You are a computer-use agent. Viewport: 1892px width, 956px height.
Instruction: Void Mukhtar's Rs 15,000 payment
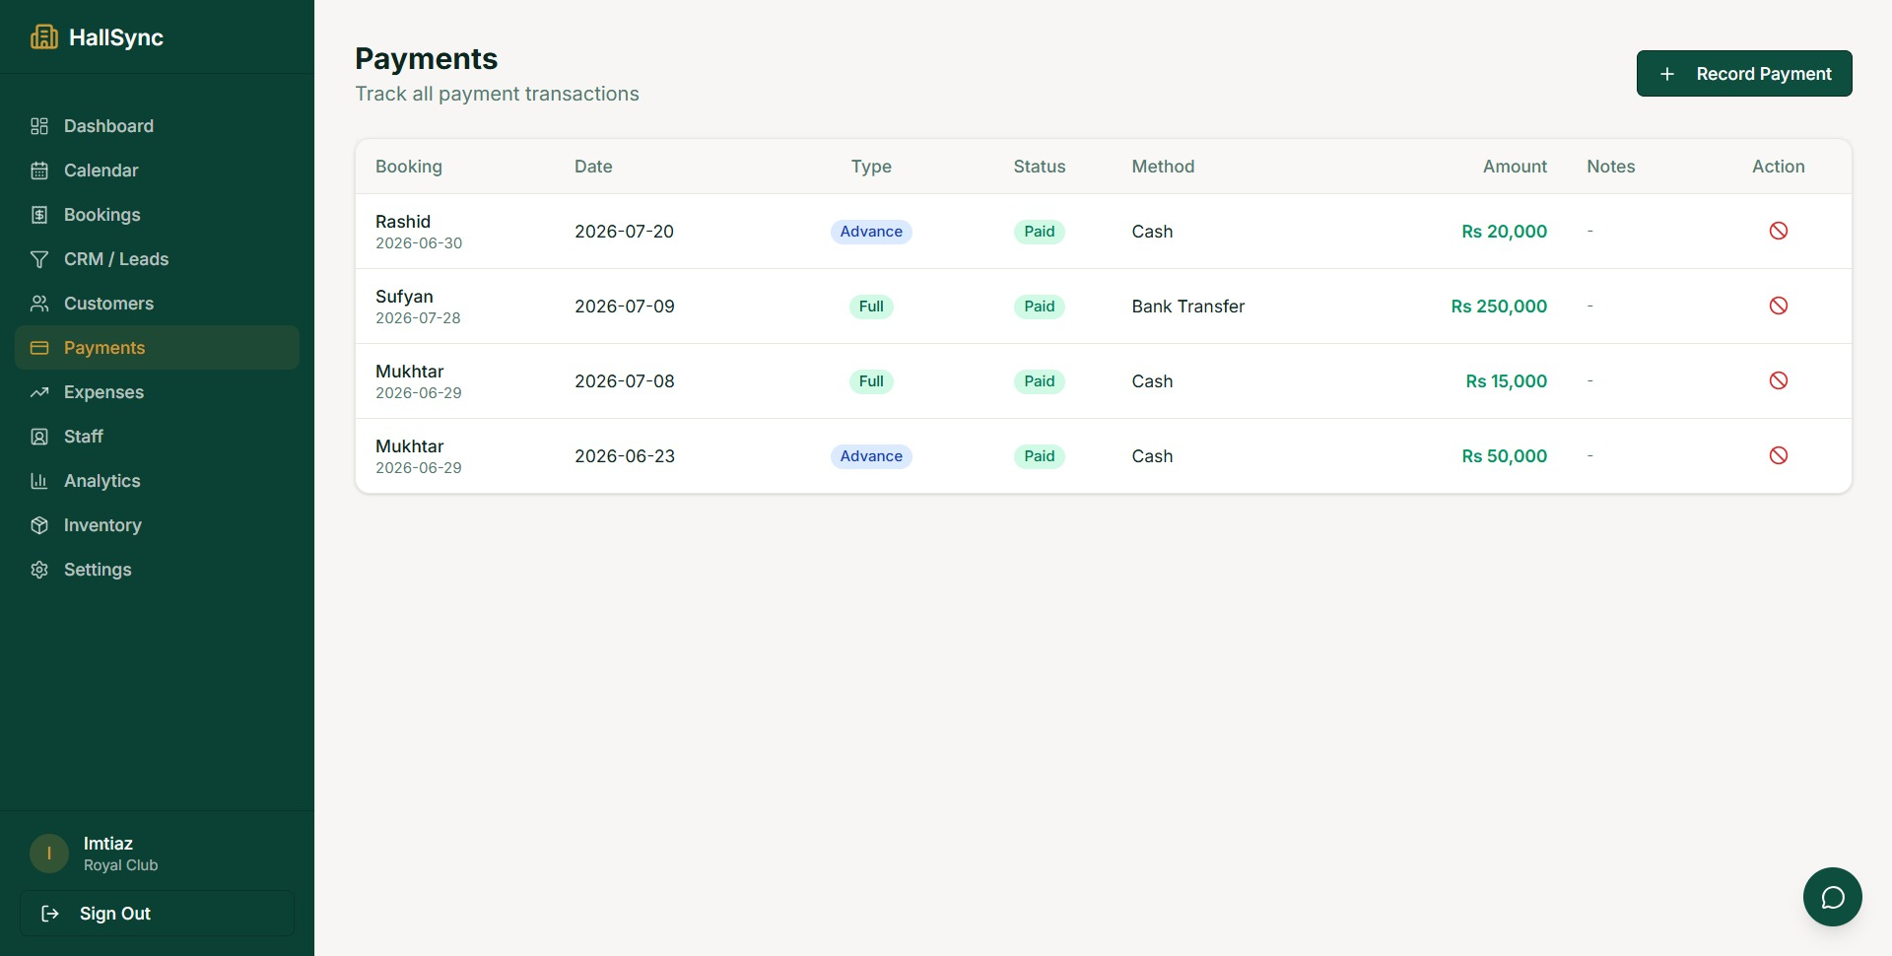tap(1779, 380)
